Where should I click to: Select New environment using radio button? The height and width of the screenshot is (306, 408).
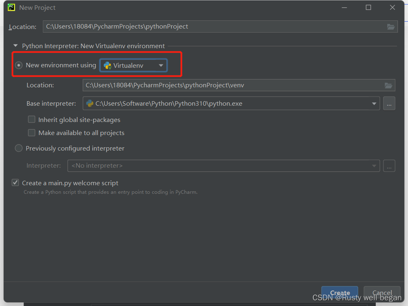[19, 65]
